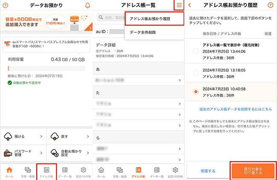Select the 2024年7月23日 10:40:58 radio button
277x180 pixels.
click(x=196, y=91)
